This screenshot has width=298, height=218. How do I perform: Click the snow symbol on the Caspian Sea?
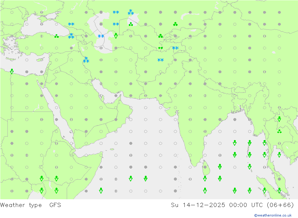[101, 36]
